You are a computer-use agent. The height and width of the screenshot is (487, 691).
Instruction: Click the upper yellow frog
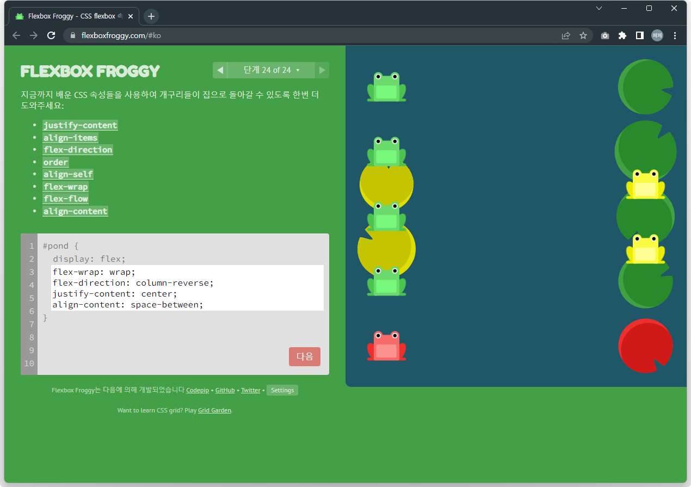(x=645, y=184)
